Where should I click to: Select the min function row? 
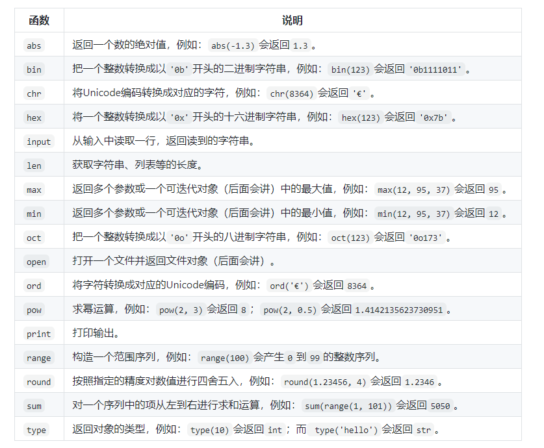[35, 213]
